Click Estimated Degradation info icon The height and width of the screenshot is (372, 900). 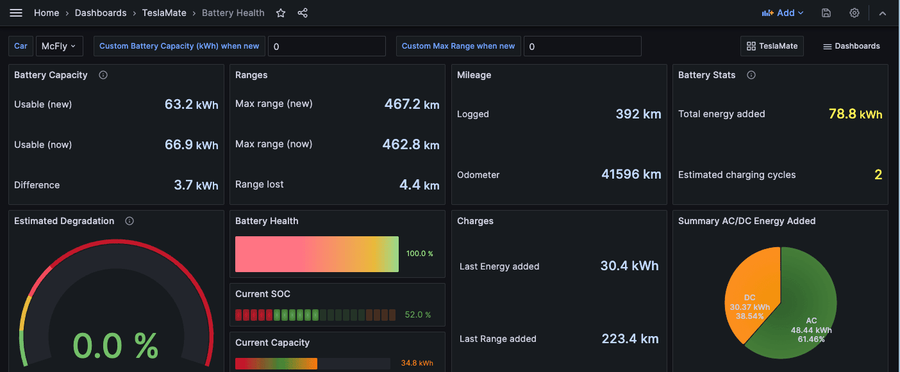pos(129,221)
